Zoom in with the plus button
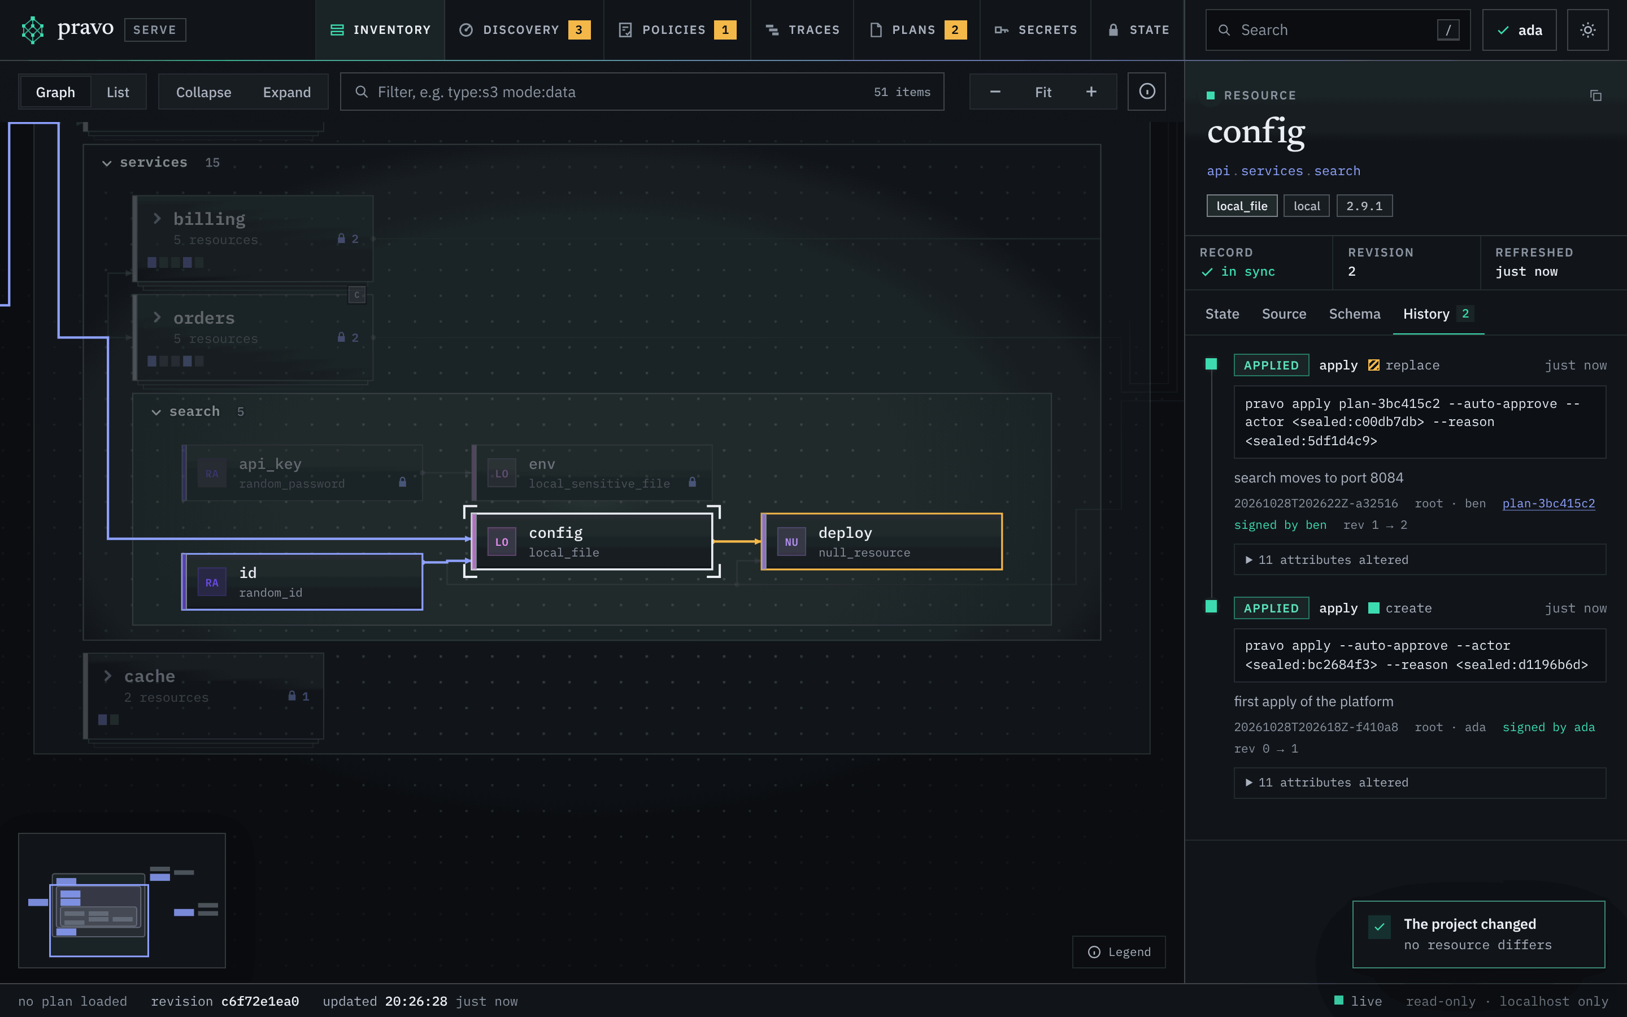Screen dimensions: 1627x1017 tap(1091, 92)
